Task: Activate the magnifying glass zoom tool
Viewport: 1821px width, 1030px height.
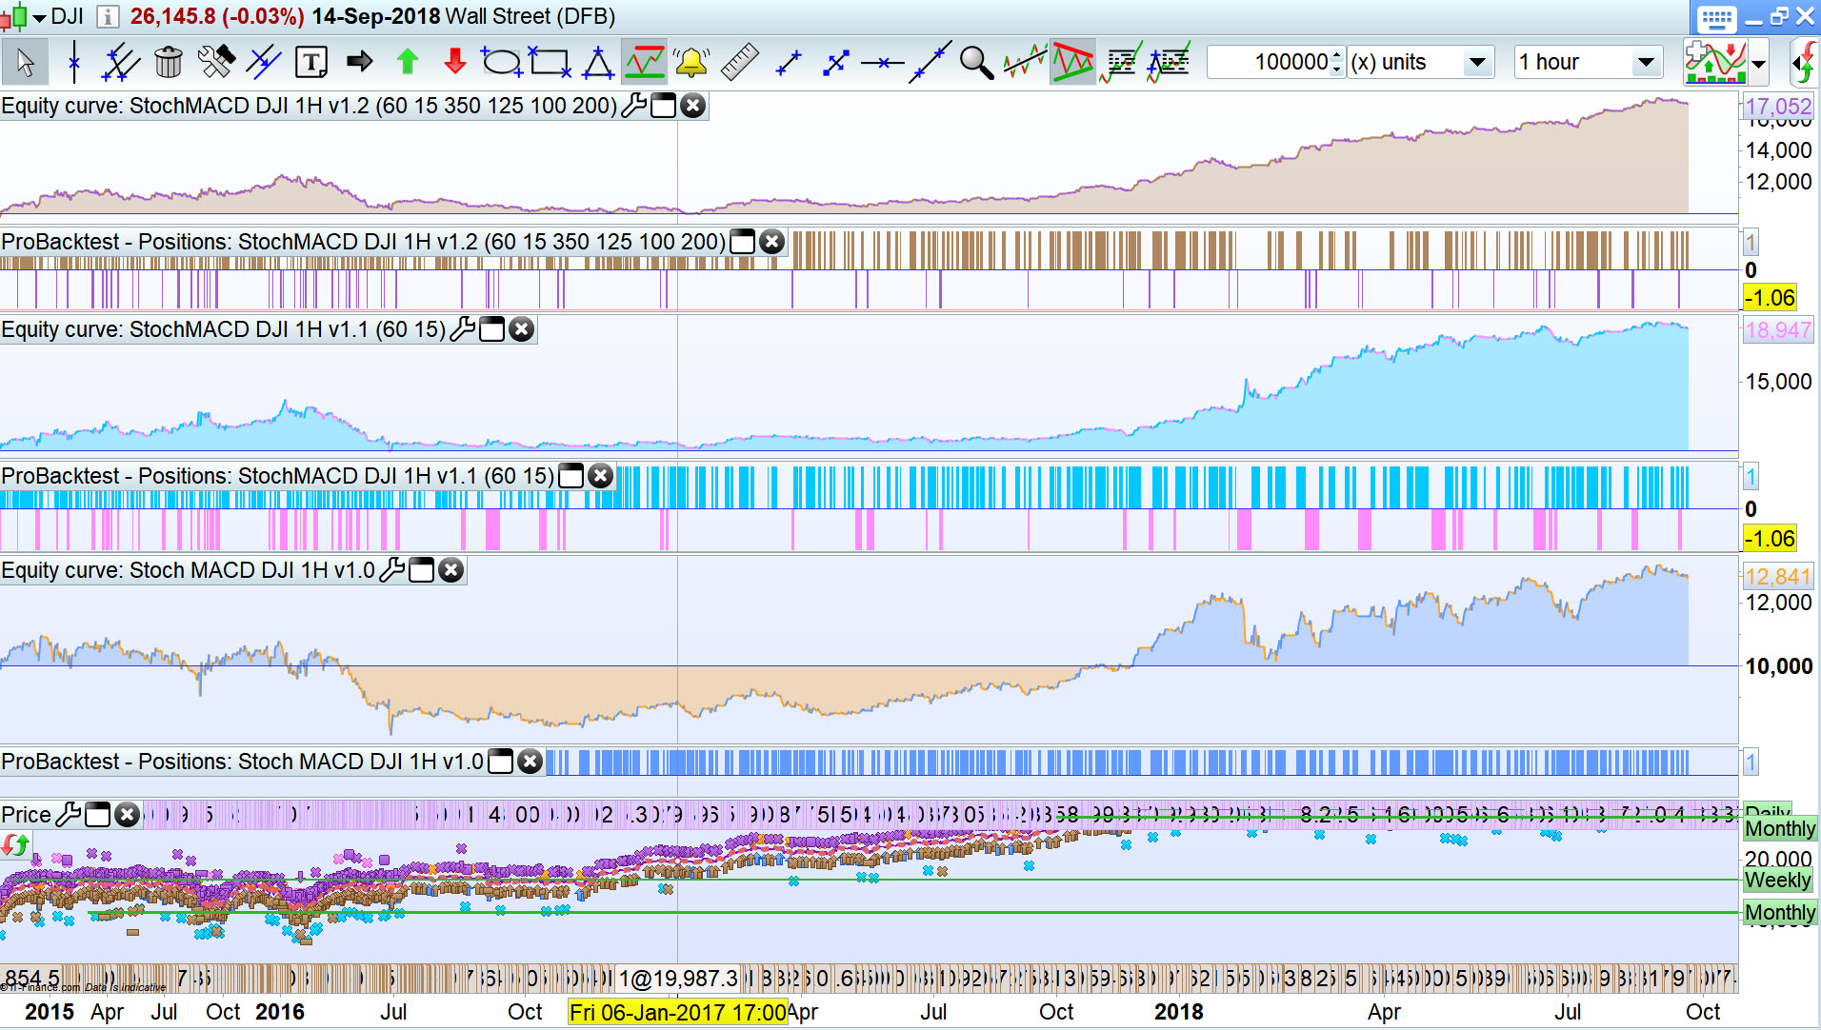Action: tap(975, 63)
